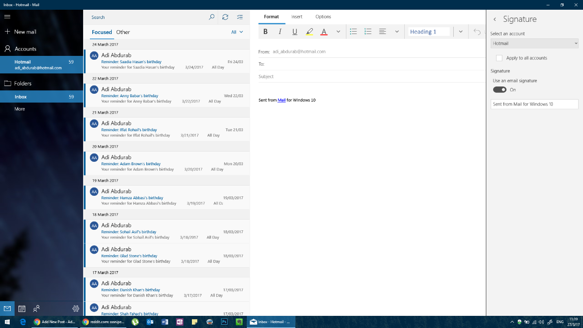
Task: Open Photoshop from the taskbar
Action: pyautogui.click(x=224, y=322)
